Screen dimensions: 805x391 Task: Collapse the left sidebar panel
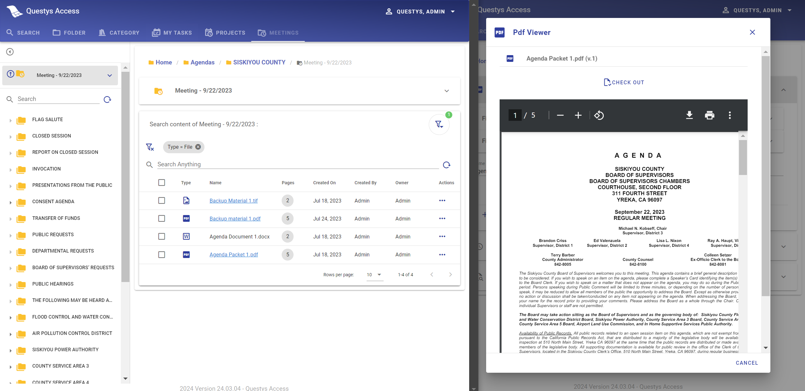[10, 52]
